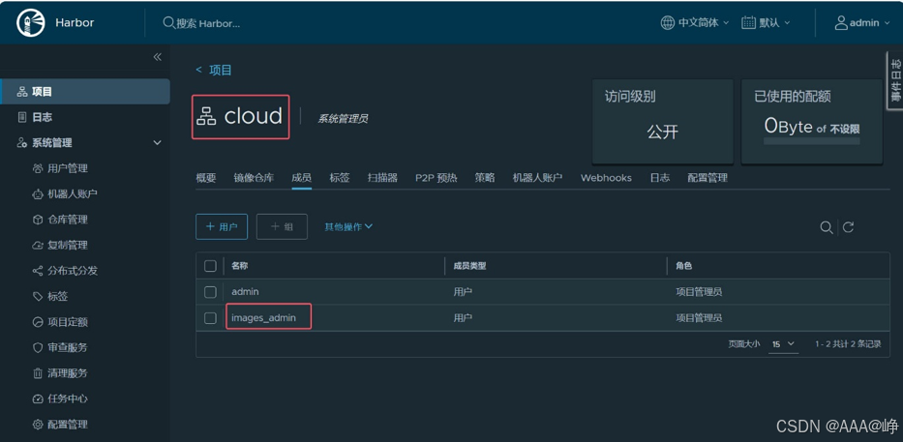Click the + 组 add group button
This screenshot has height=442, width=903.
[283, 226]
